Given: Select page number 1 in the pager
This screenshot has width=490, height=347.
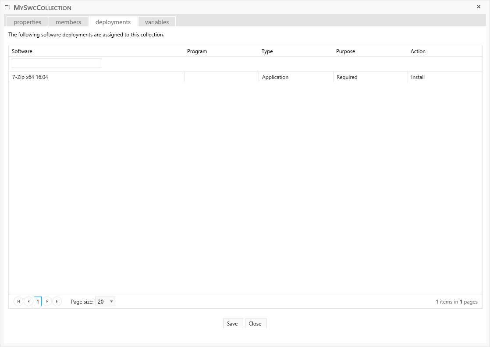Looking at the screenshot, I should [38, 301].
